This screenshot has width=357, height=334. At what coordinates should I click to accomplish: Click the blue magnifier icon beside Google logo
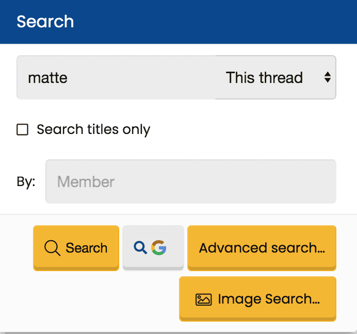pyautogui.click(x=140, y=247)
